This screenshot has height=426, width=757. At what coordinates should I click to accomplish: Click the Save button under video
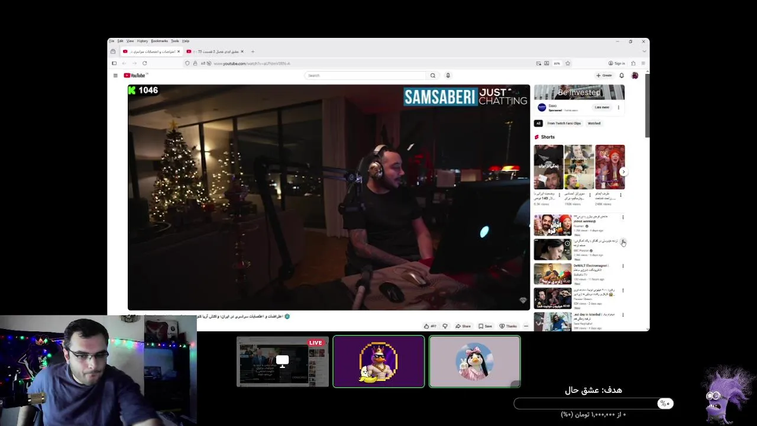(486, 326)
